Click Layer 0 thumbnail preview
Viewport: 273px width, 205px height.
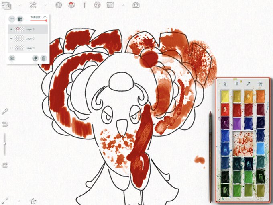point(19,48)
